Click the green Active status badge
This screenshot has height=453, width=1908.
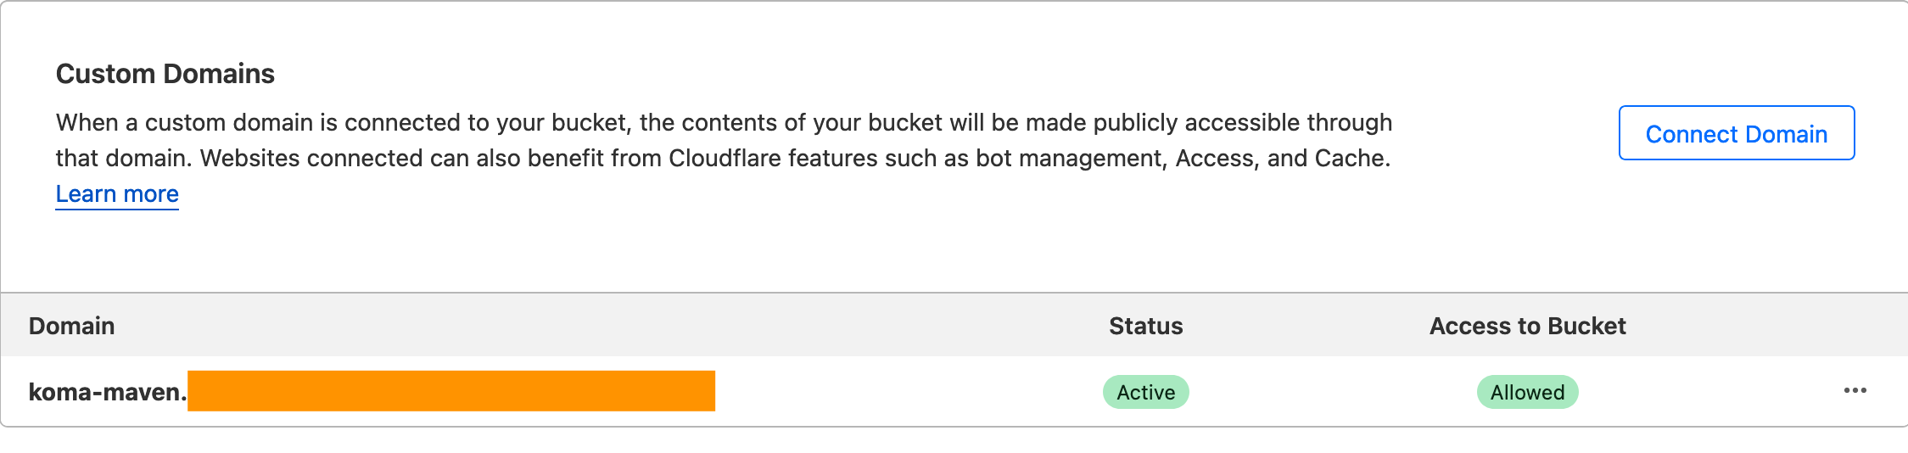(1145, 392)
